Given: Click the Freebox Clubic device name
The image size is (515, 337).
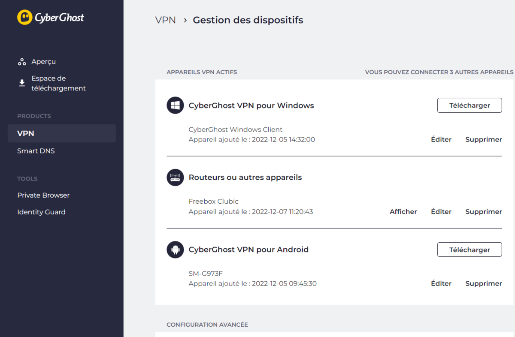Looking at the screenshot, I should 214,202.
